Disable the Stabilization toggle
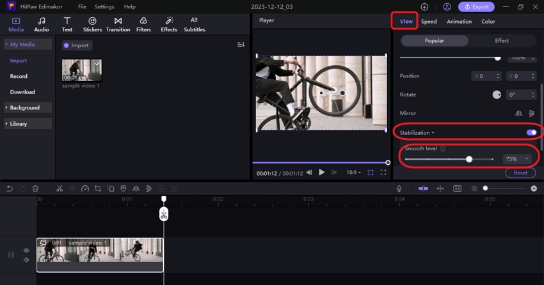The image size is (544, 285). point(531,133)
